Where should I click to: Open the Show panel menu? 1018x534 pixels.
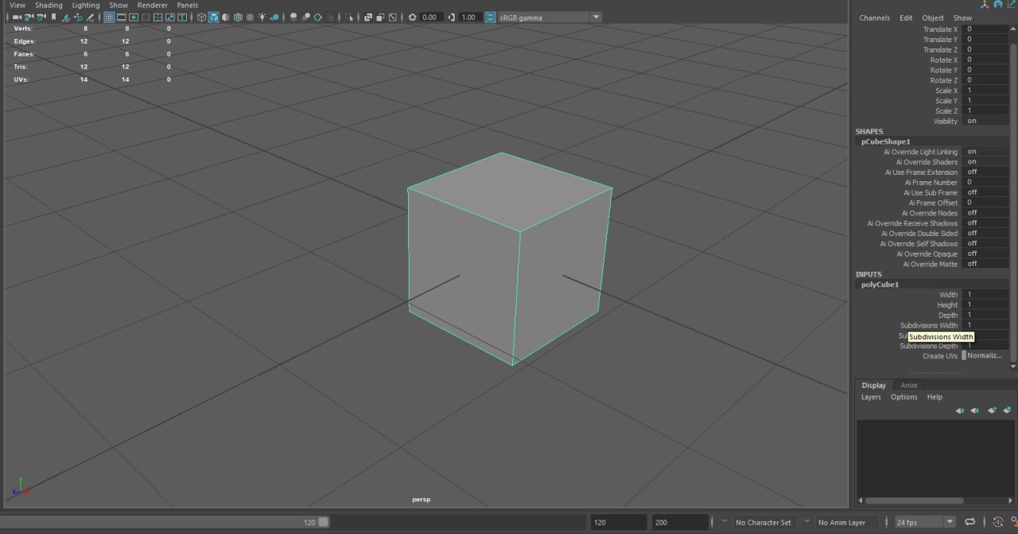119,5
